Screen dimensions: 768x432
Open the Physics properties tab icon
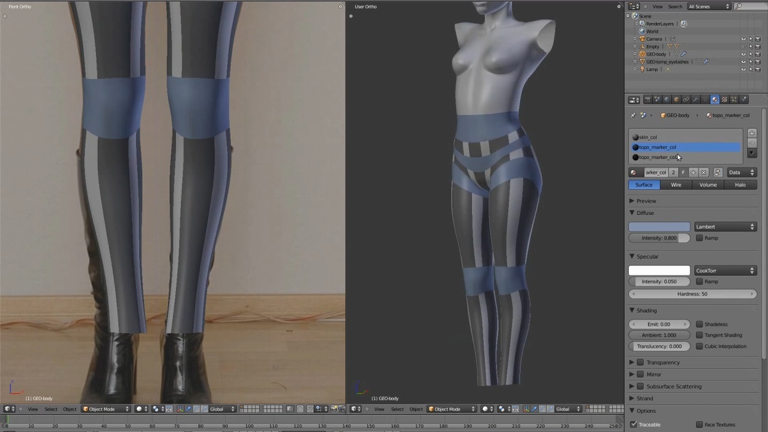tap(743, 100)
